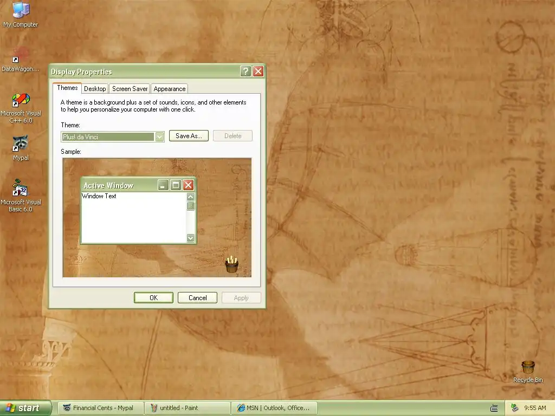555x416 pixels.
Task: Open the My Computer desktop icon
Action: 21,14
